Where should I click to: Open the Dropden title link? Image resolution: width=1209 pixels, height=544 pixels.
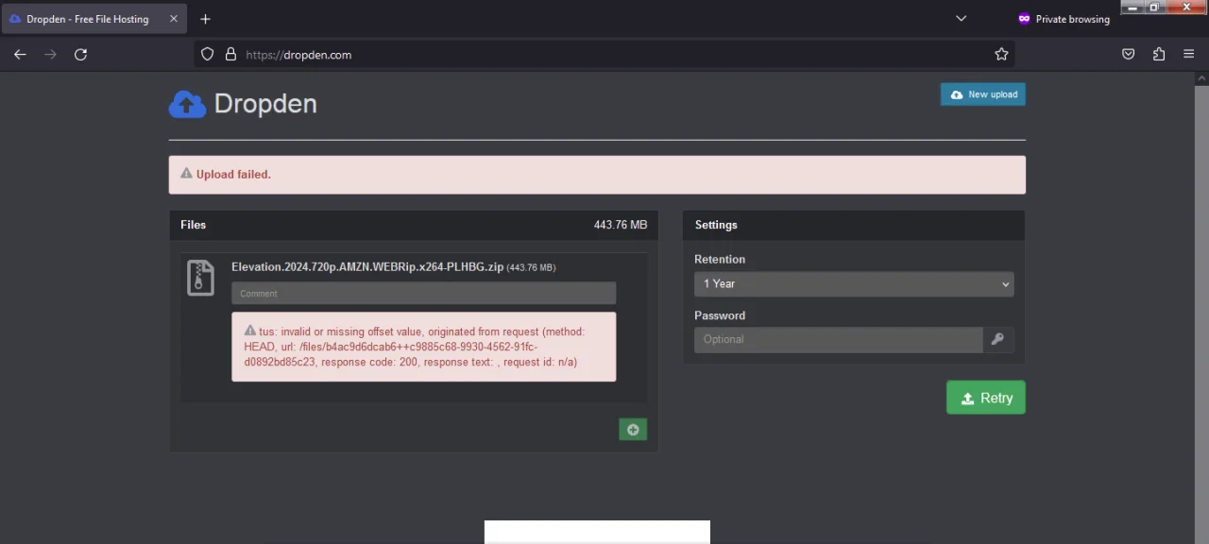265,104
